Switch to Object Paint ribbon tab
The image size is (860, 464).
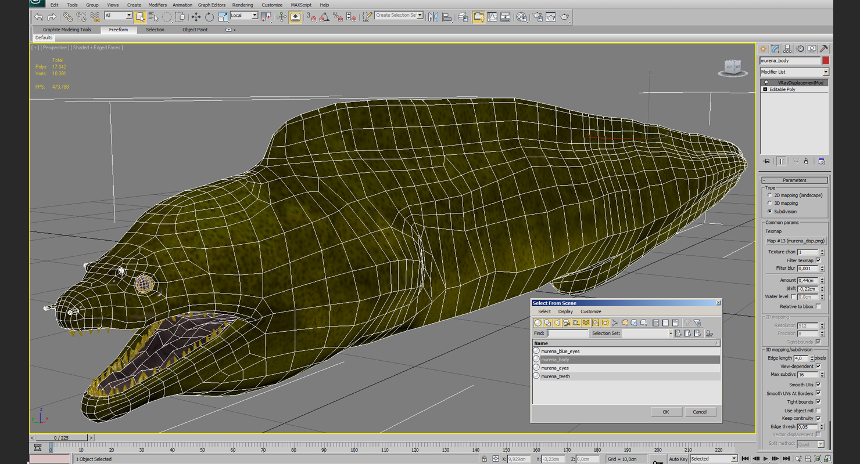click(x=195, y=30)
